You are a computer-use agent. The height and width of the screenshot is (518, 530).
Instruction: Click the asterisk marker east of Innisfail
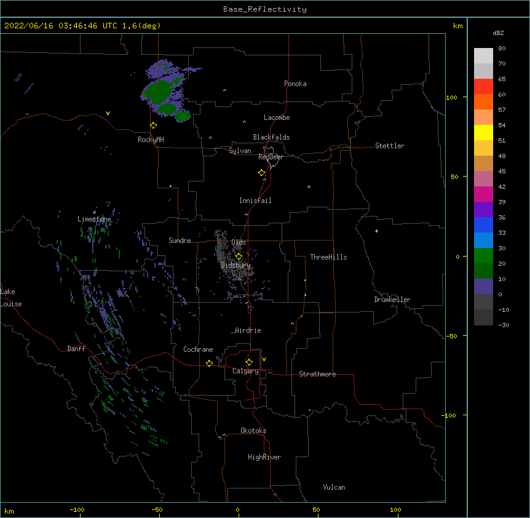point(309,186)
